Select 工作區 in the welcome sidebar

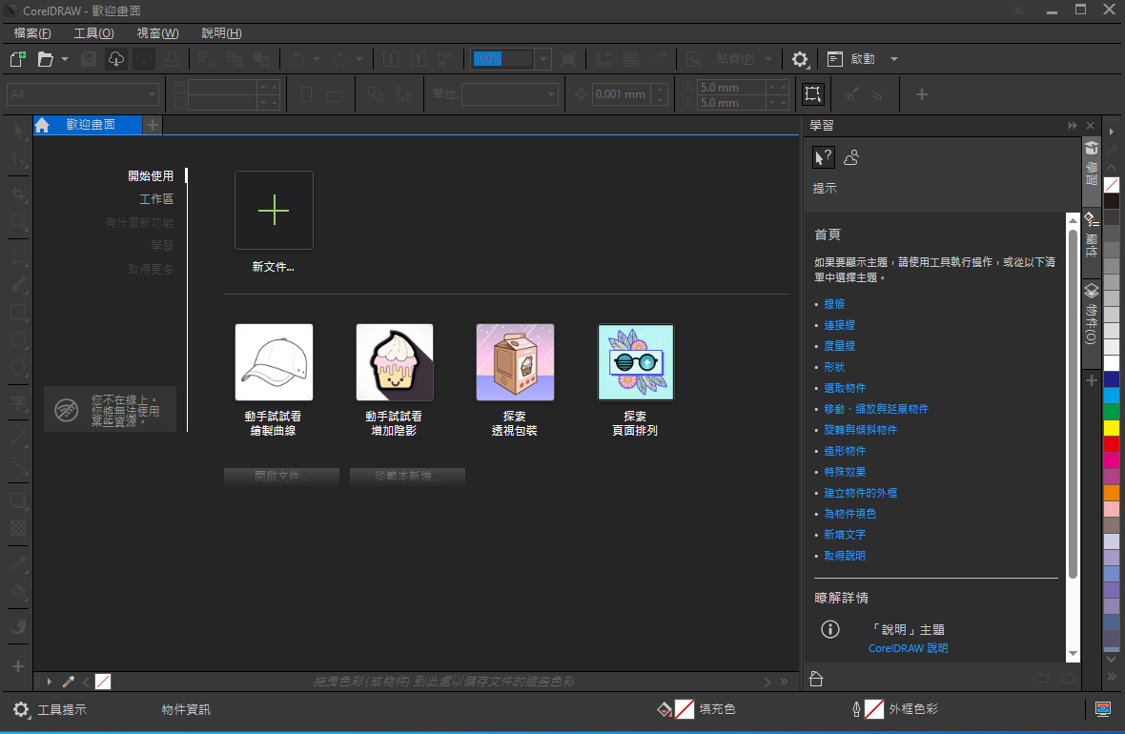(156, 198)
